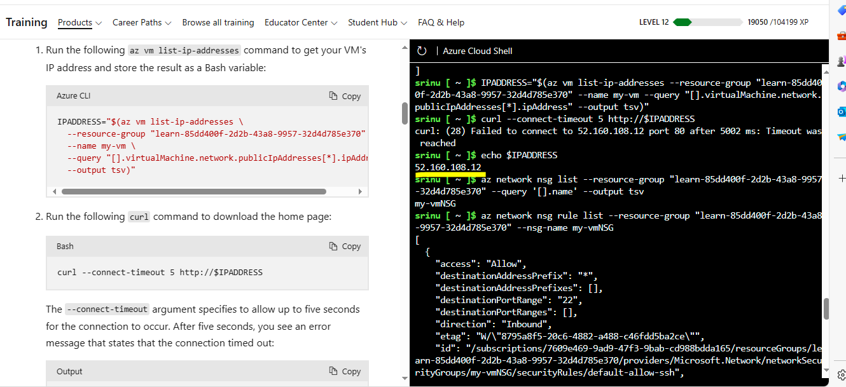Viewport: 846px width, 387px height.
Task: Click the inline --connect-timeout code text
Action: 107,309
